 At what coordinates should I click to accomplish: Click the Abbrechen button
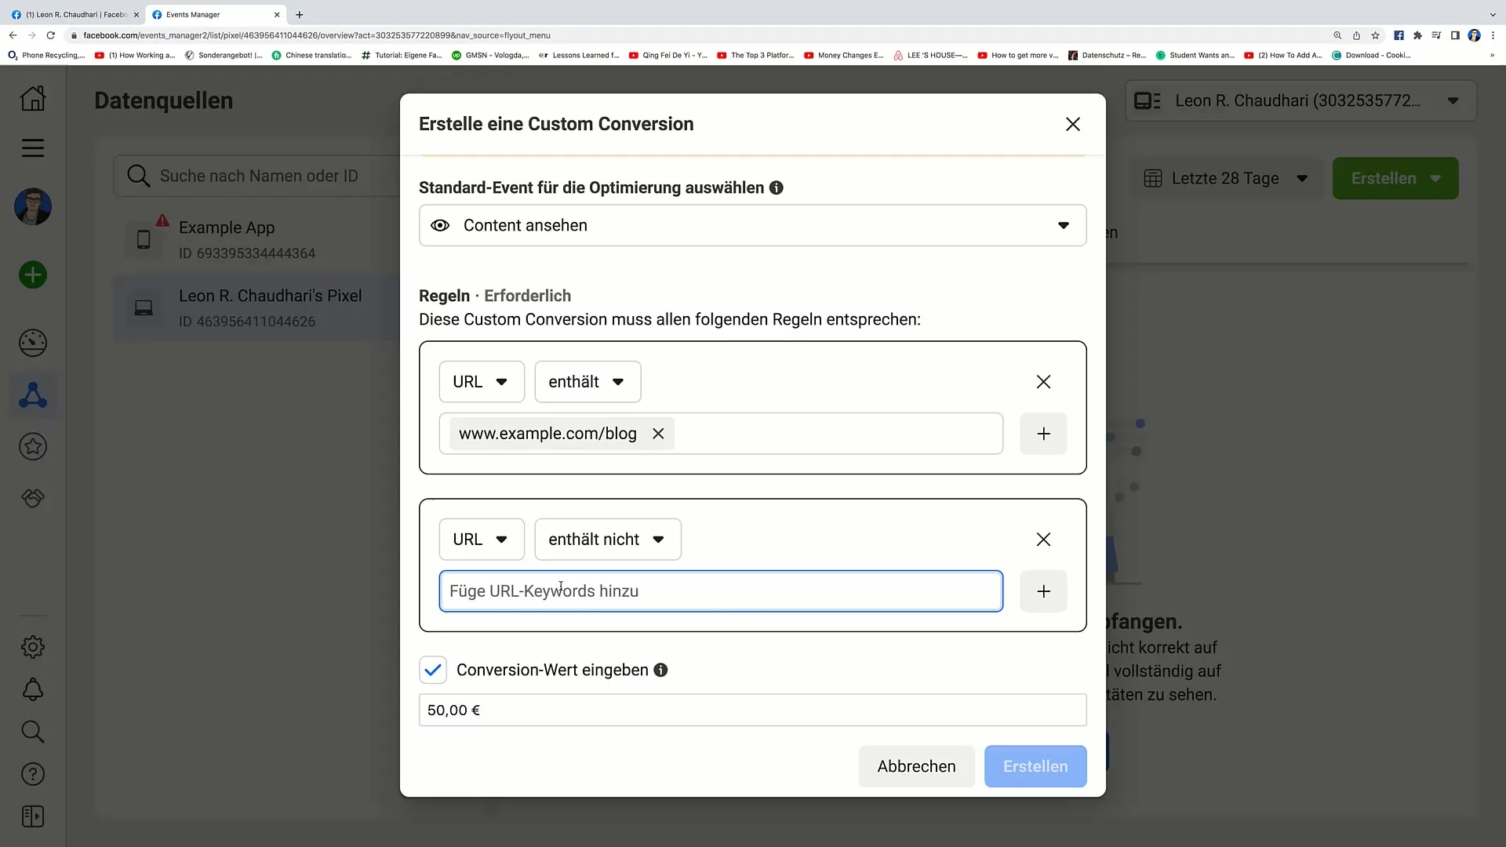pos(916,766)
